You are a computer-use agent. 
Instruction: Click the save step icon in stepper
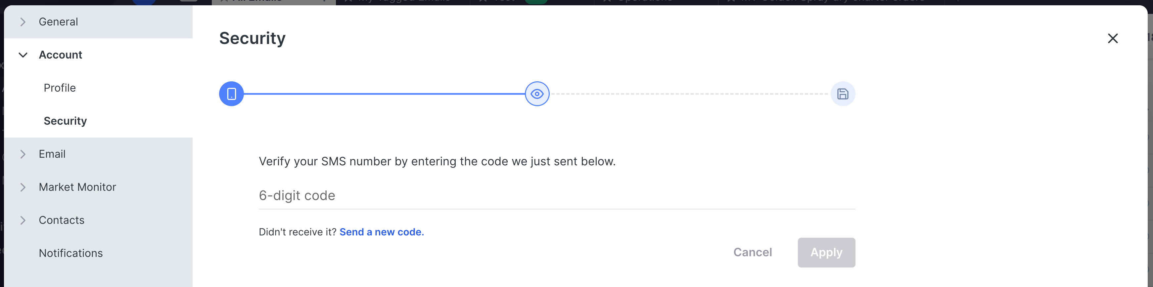842,94
